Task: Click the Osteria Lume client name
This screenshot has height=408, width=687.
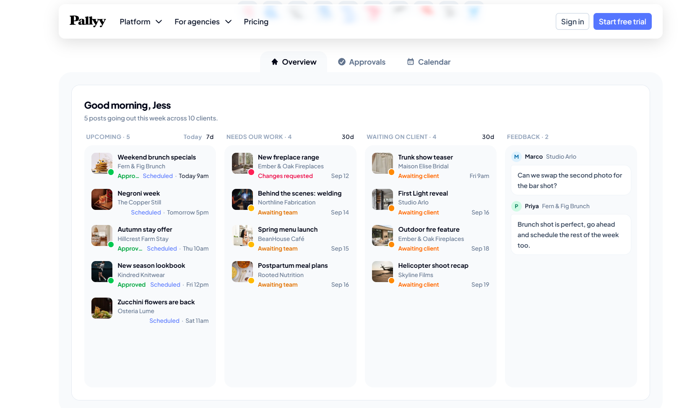Action: point(136,311)
